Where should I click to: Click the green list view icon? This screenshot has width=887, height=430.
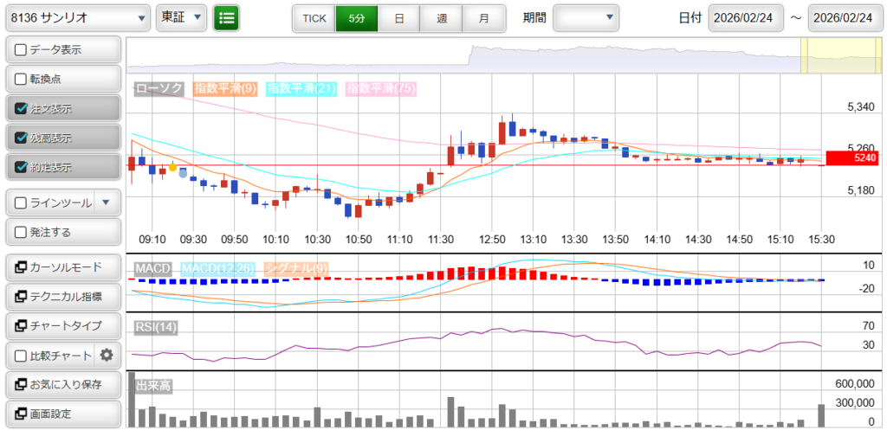pos(227,17)
